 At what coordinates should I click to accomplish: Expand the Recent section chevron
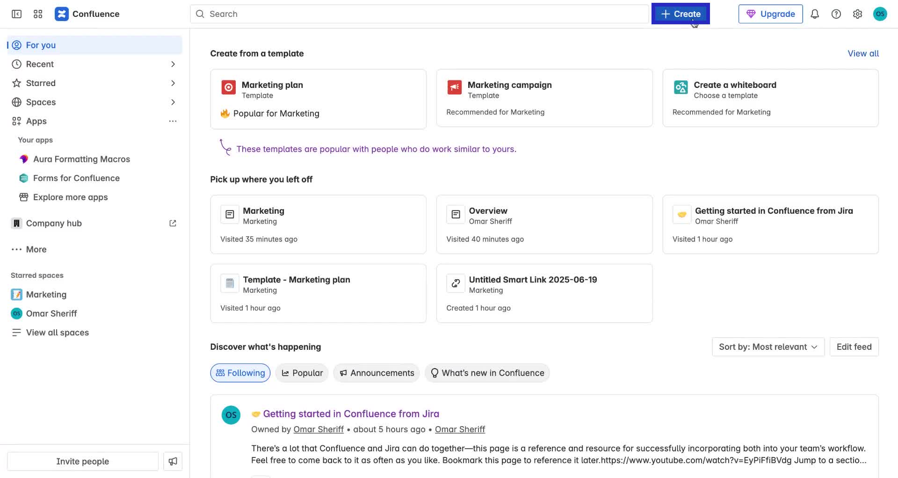pos(173,64)
